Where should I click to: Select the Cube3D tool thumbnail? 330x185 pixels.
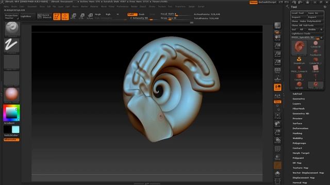click(315, 68)
